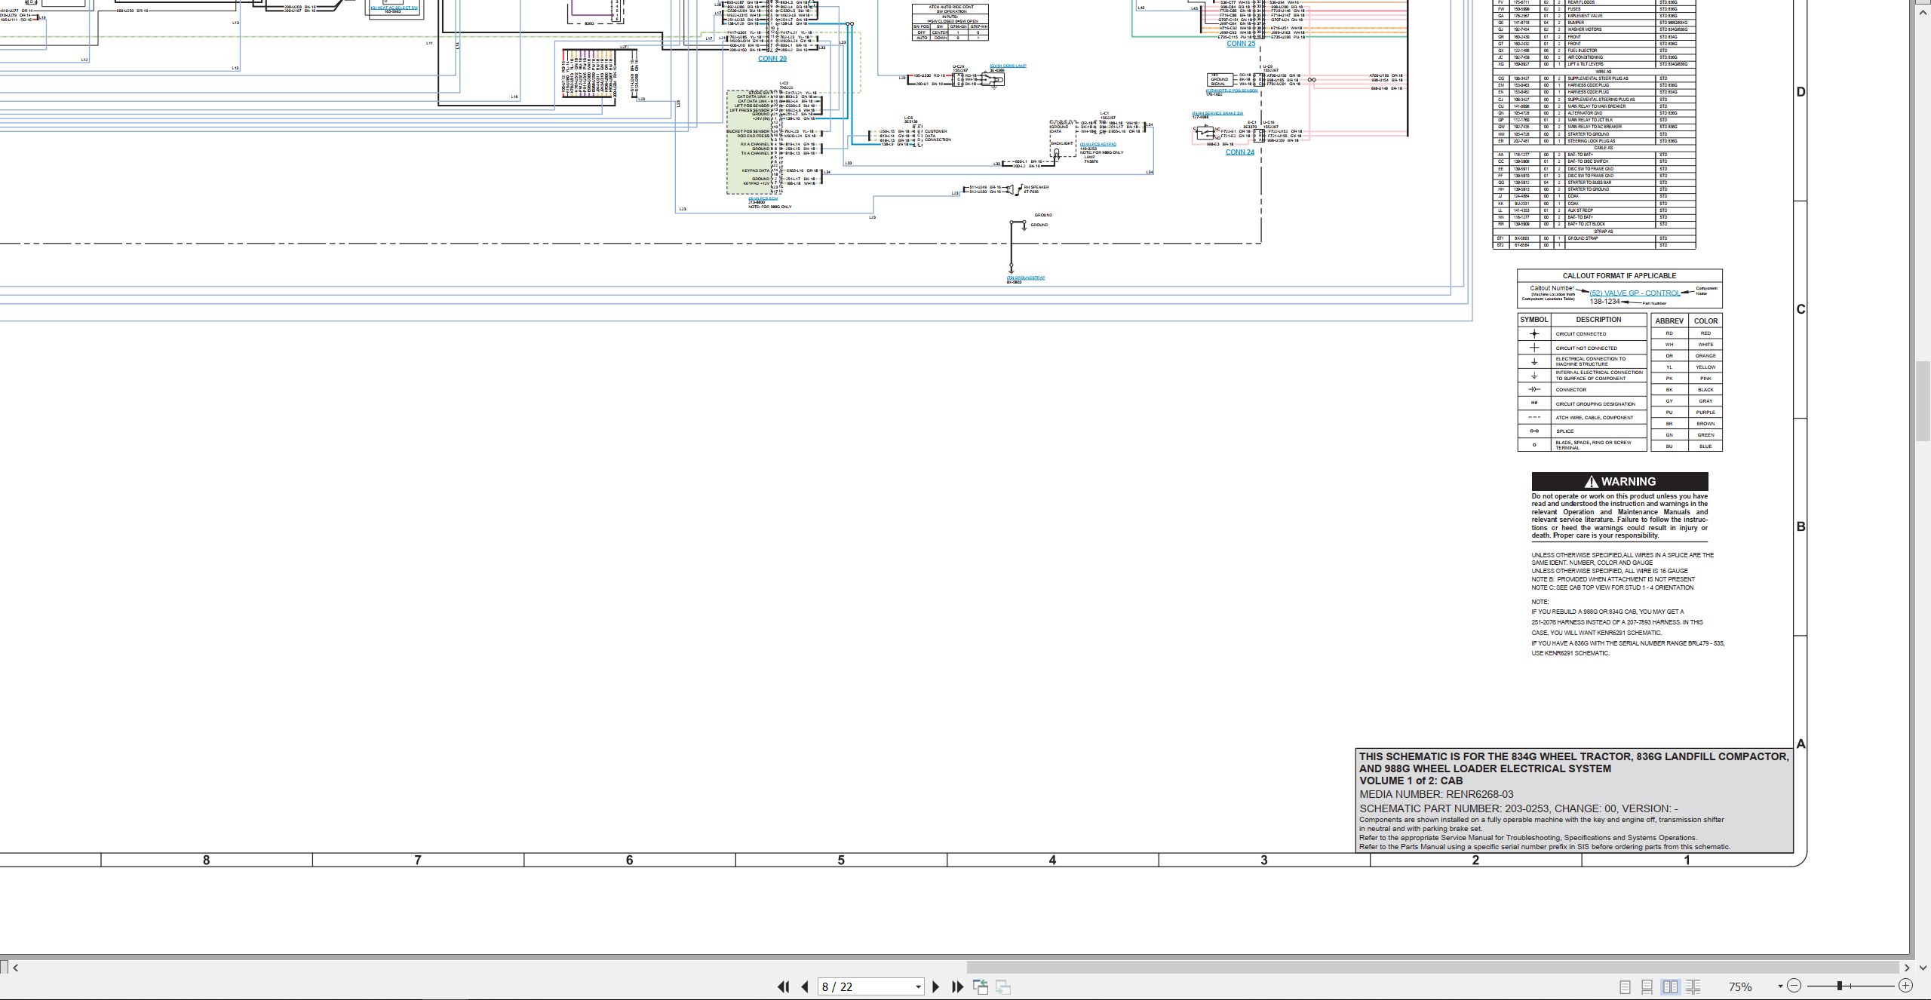Screen dimensions: 1931x1000
Task: Open the page number dropdown arrow
Action: (x=918, y=986)
